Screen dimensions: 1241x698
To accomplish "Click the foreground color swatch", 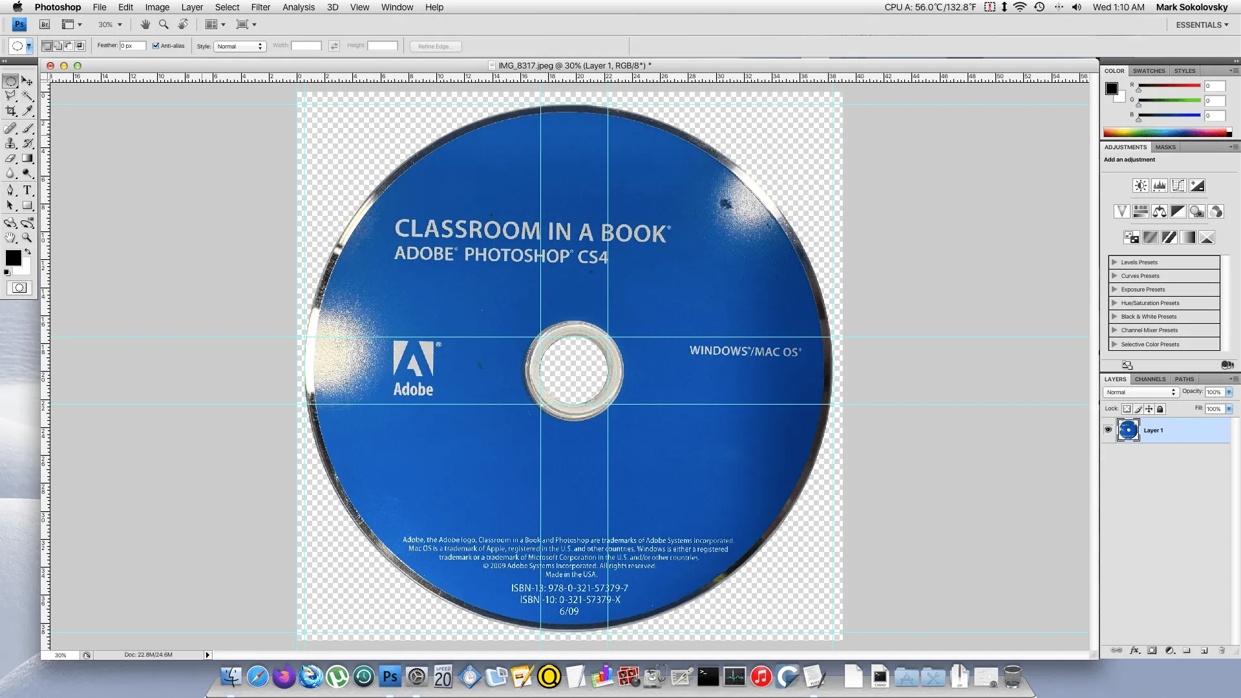I will pos(13,257).
